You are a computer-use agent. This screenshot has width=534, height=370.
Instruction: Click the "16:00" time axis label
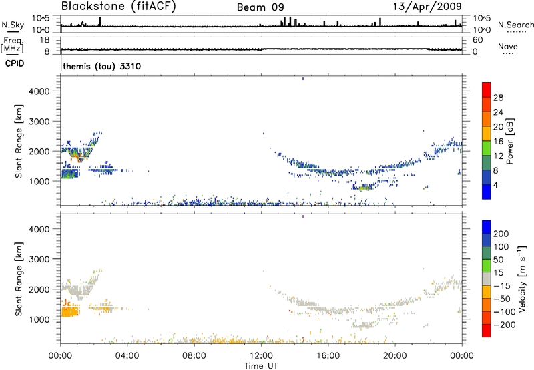pos(328,356)
